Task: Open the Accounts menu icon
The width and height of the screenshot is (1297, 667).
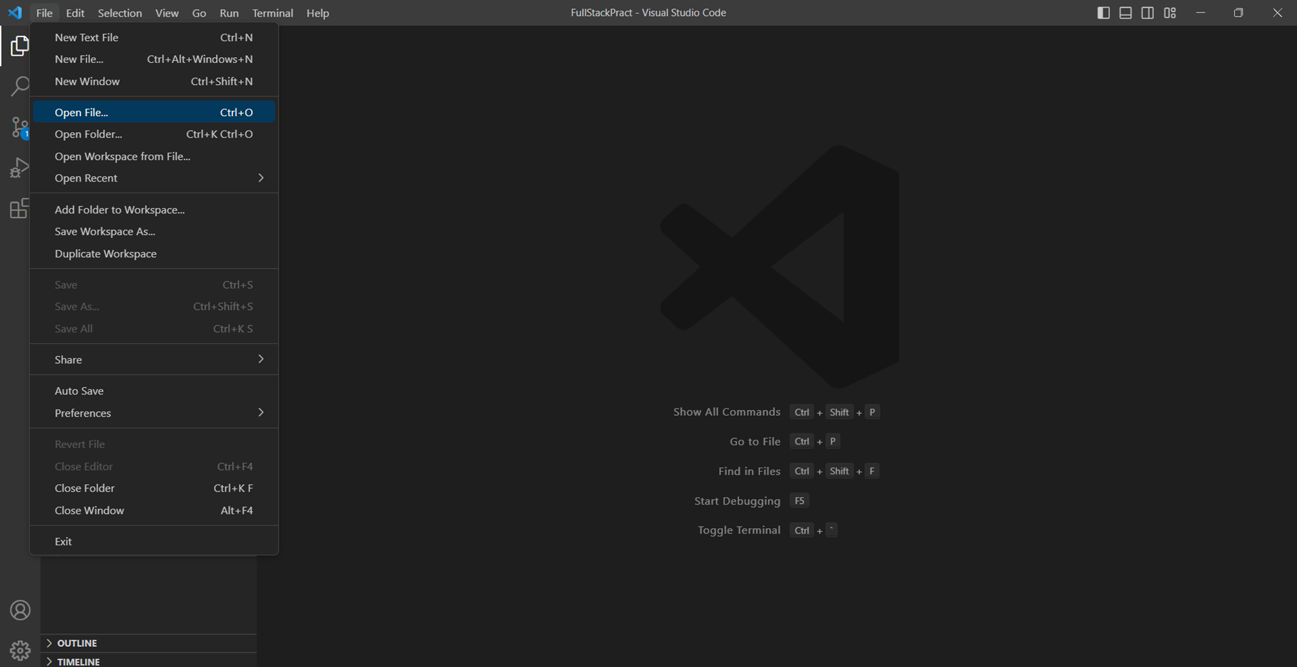Action: point(20,611)
